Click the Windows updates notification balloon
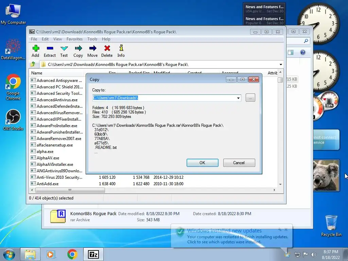The image size is (348, 261). coord(232,236)
